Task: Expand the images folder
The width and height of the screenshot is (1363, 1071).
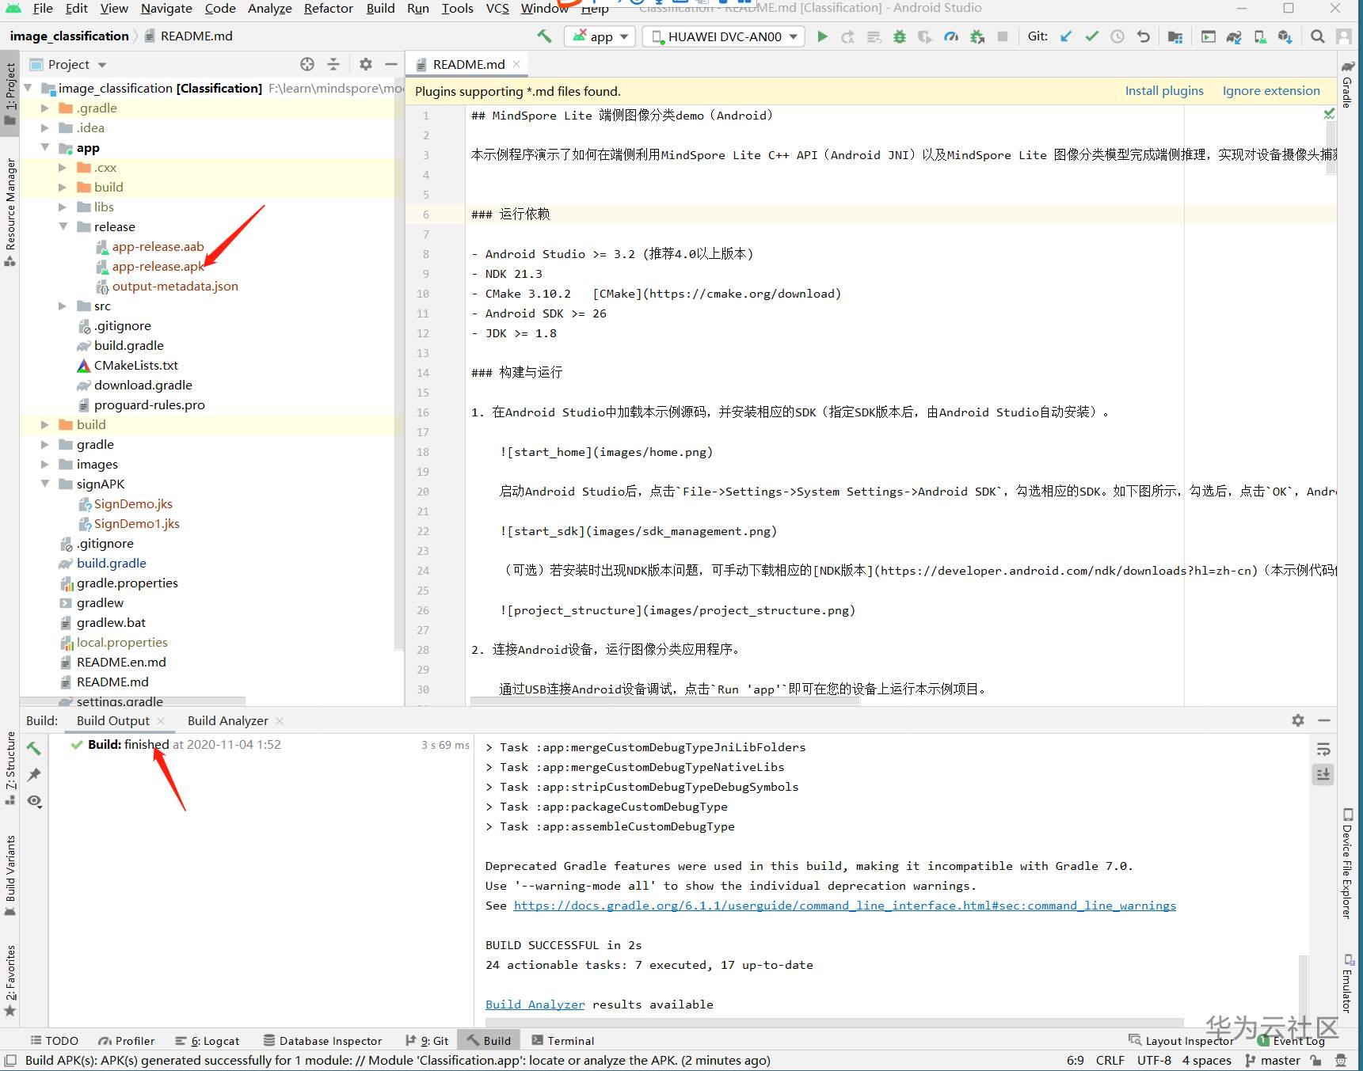Action: pos(45,464)
